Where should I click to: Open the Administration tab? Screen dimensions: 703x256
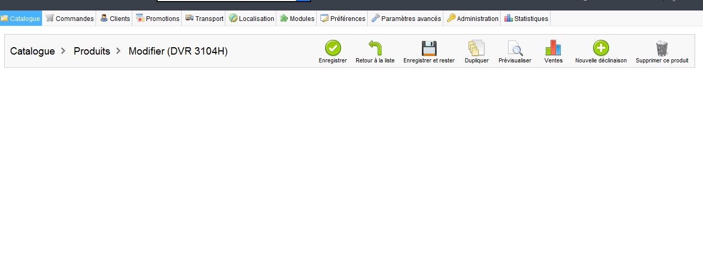(x=473, y=18)
